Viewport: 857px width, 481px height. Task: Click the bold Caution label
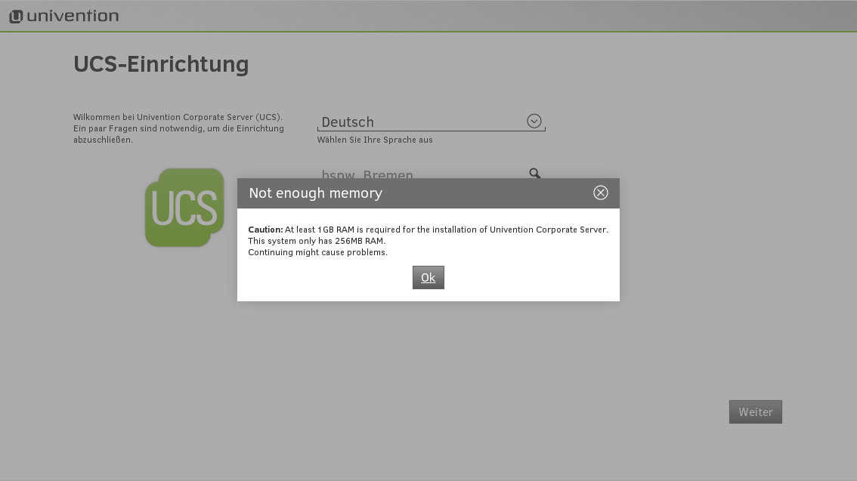point(265,230)
